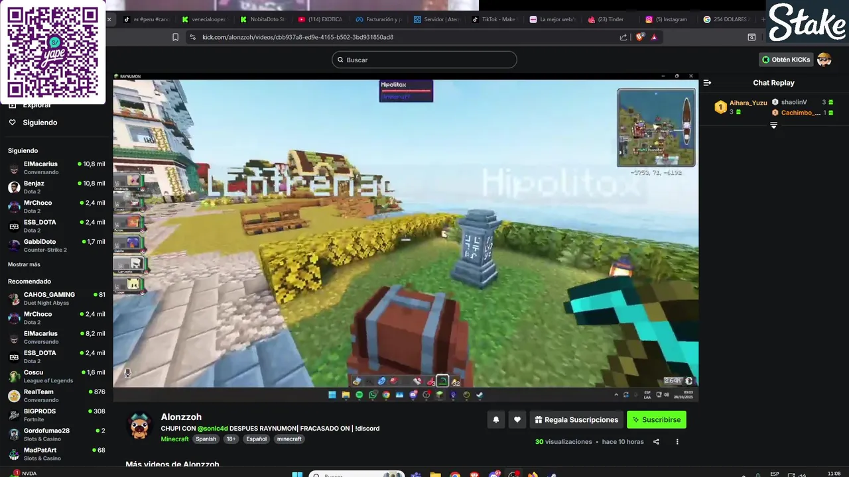Open the browser sidebar panel icon
This screenshot has width=849, height=477.
coord(751,37)
